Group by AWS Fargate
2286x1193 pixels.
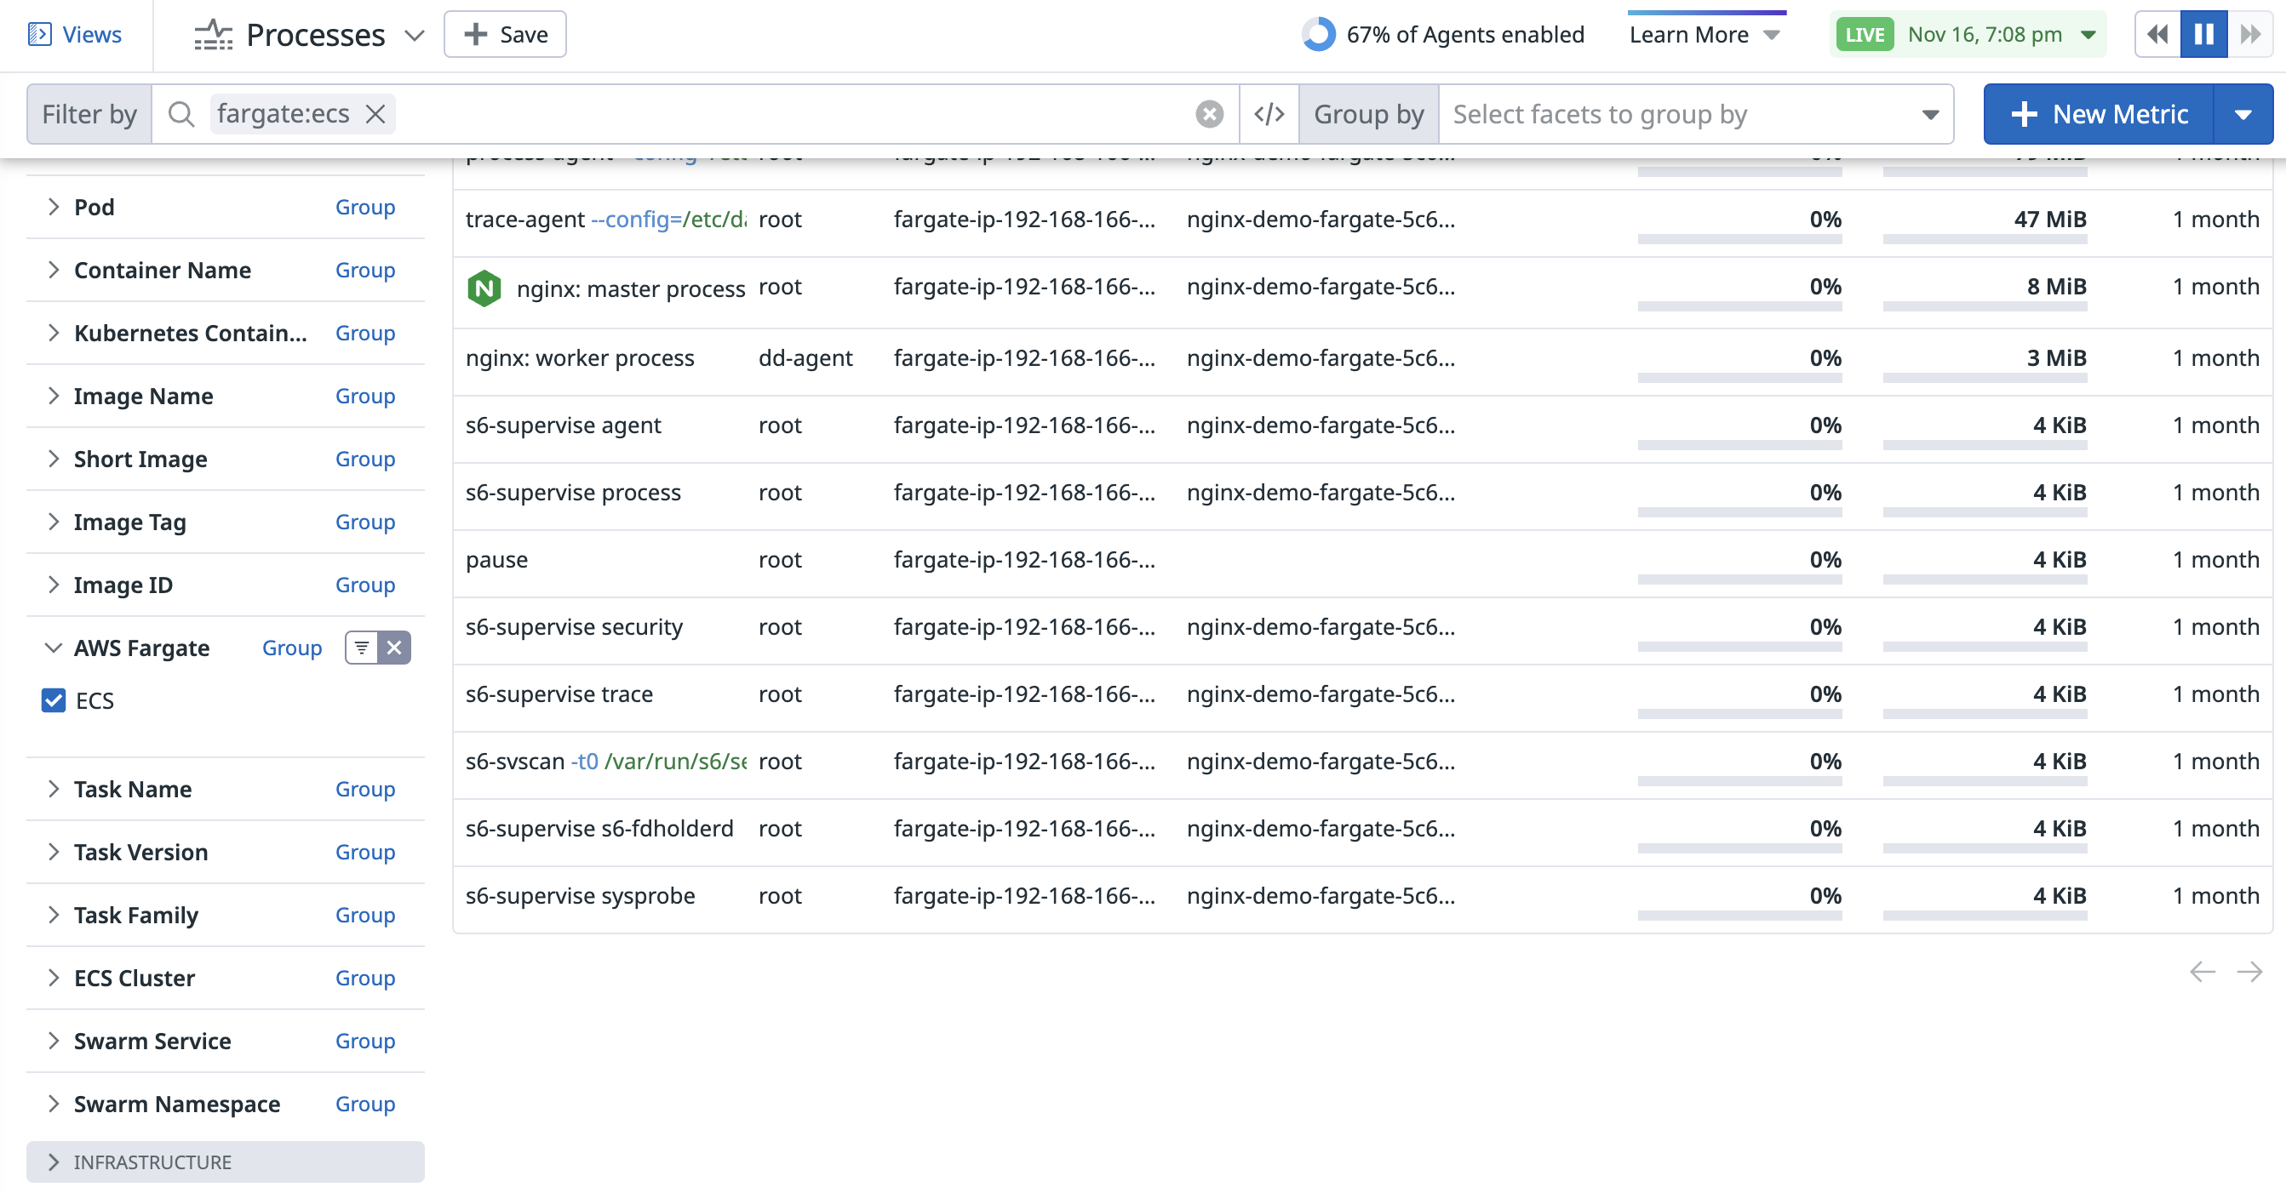(x=291, y=648)
